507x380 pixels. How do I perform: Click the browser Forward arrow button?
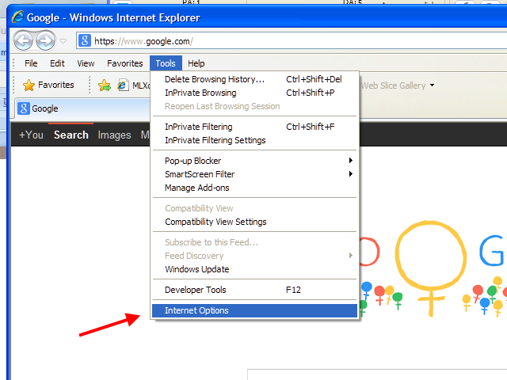[x=45, y=40]
